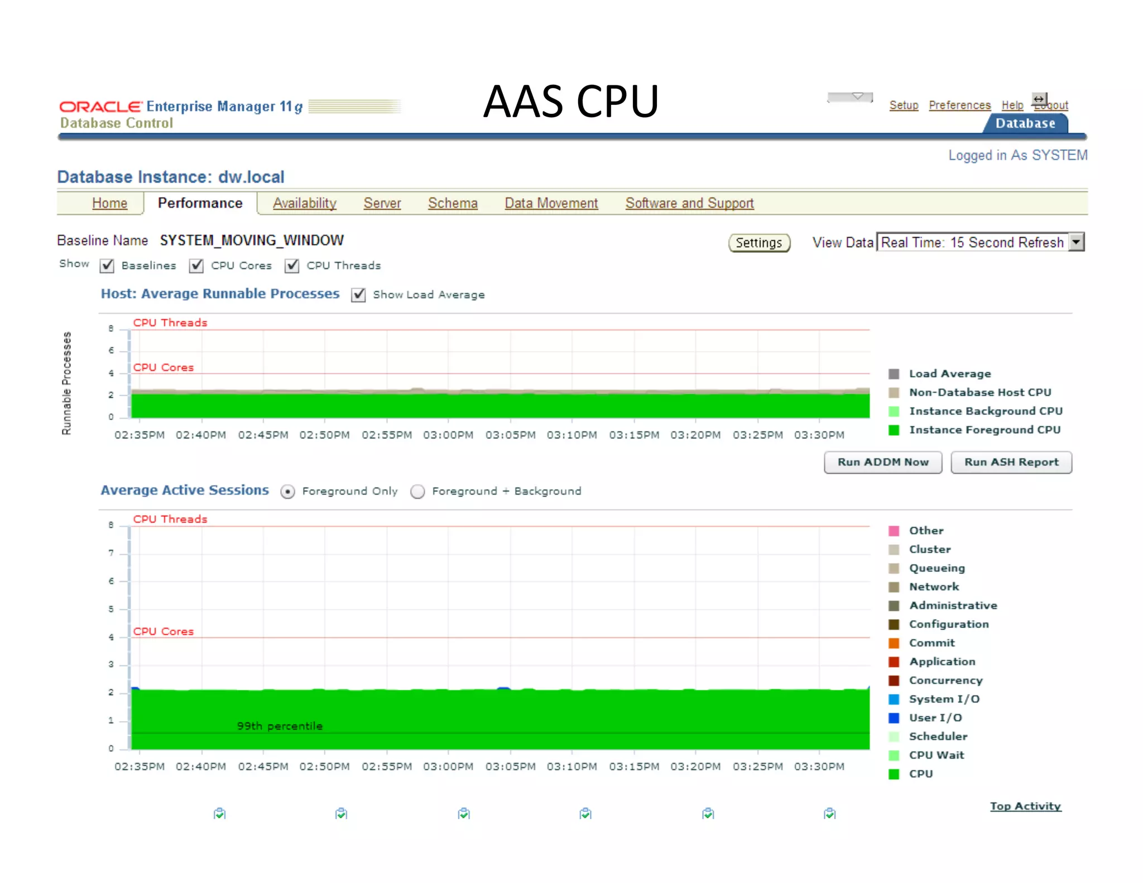Click the second snapshot icon under the sessions chart
The width and height of the screenshot is (1143, 883).
pyautogui.click(x=341, y=813)
